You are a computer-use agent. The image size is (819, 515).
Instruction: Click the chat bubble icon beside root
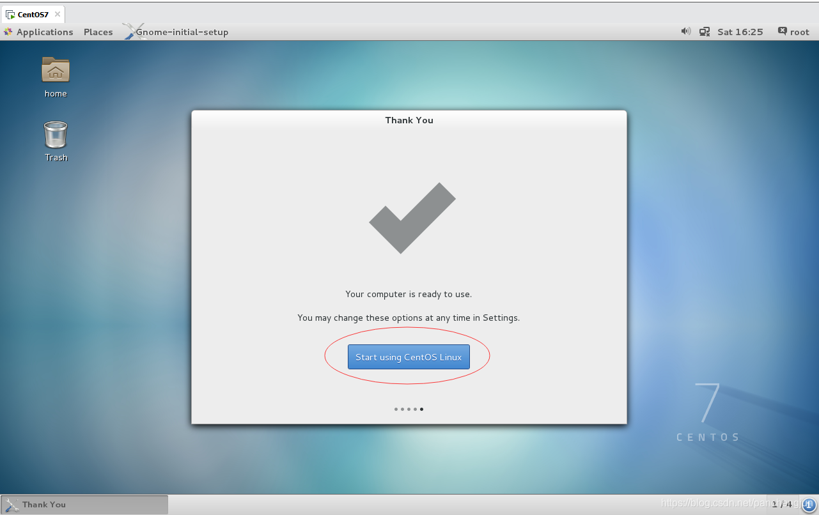pyautogui.click(x=782, y=31)
